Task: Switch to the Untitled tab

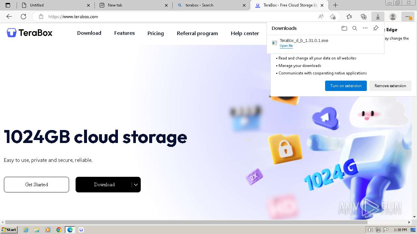Action: click(x=55, y=5)
